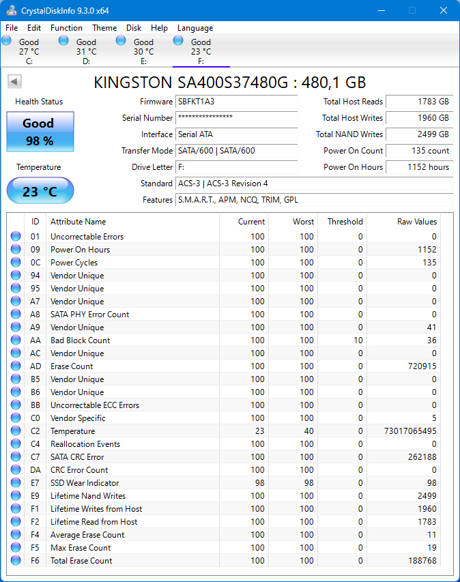Click status orb for drive F:
The width and height of the screenshot is (460, 582).
pyautogui.click(x=178, y=40)
